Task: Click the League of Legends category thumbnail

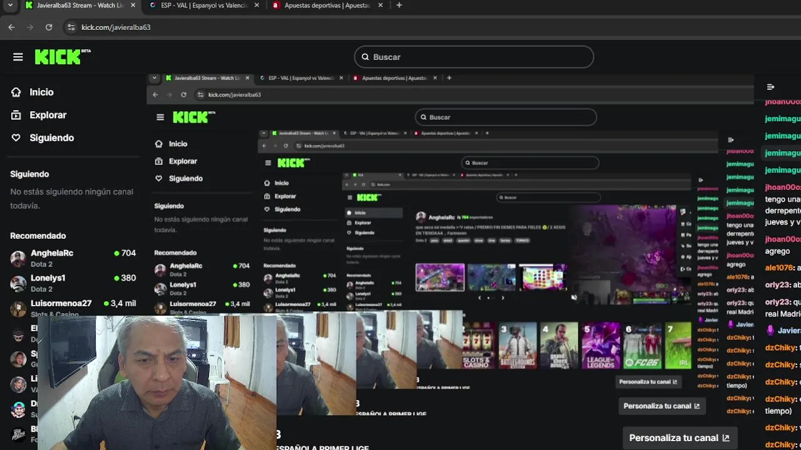Action: coord(601,346)
